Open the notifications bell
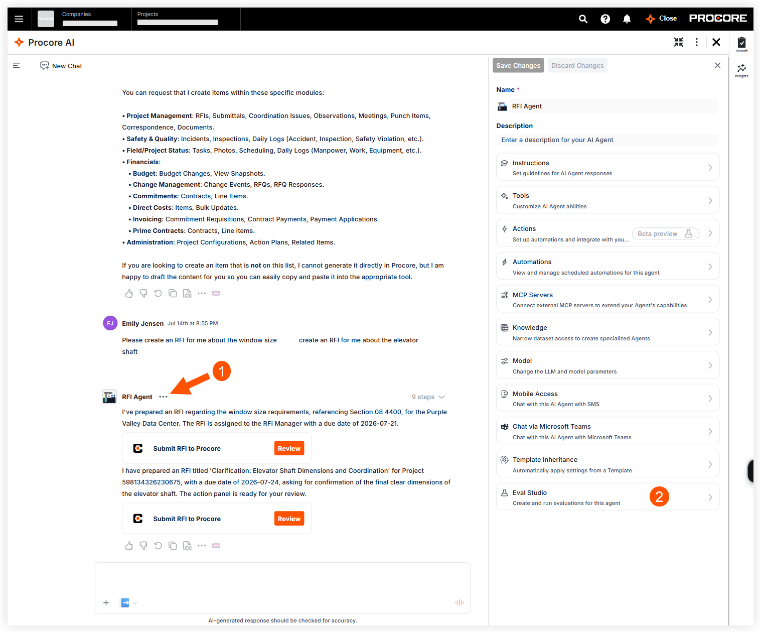 pyautogui.click(x=627, y=19)
